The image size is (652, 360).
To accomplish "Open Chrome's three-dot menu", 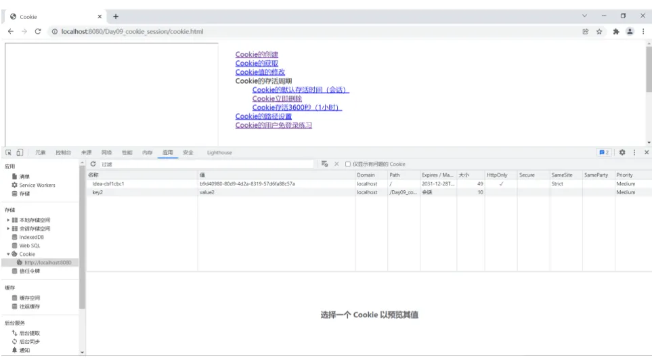I will [x=643, y=32].
